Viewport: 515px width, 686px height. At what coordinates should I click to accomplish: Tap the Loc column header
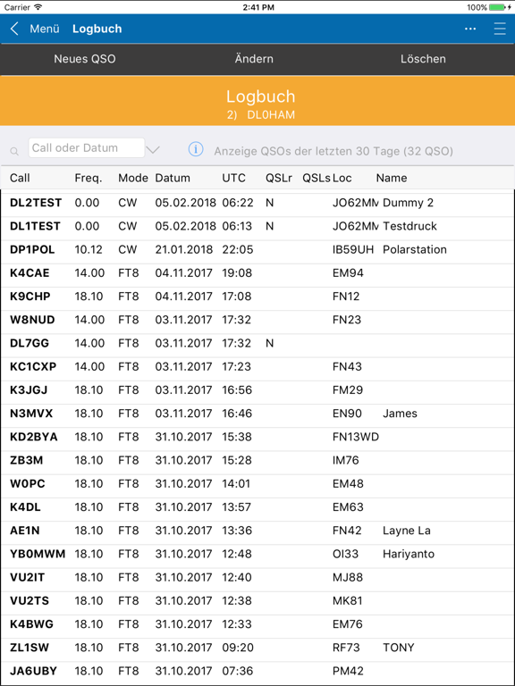pos(342,178)
